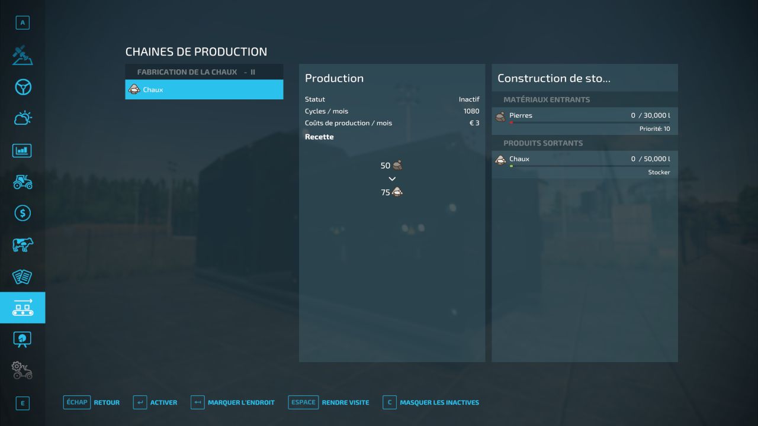
Task: Click the Chaux bag icon in list
Action: click(x=134, y=89)
